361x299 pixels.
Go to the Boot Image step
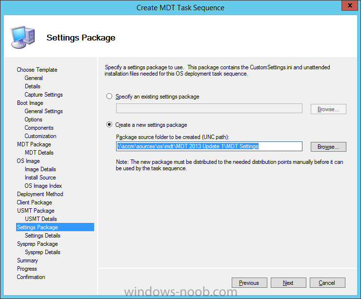click(30, 103)
